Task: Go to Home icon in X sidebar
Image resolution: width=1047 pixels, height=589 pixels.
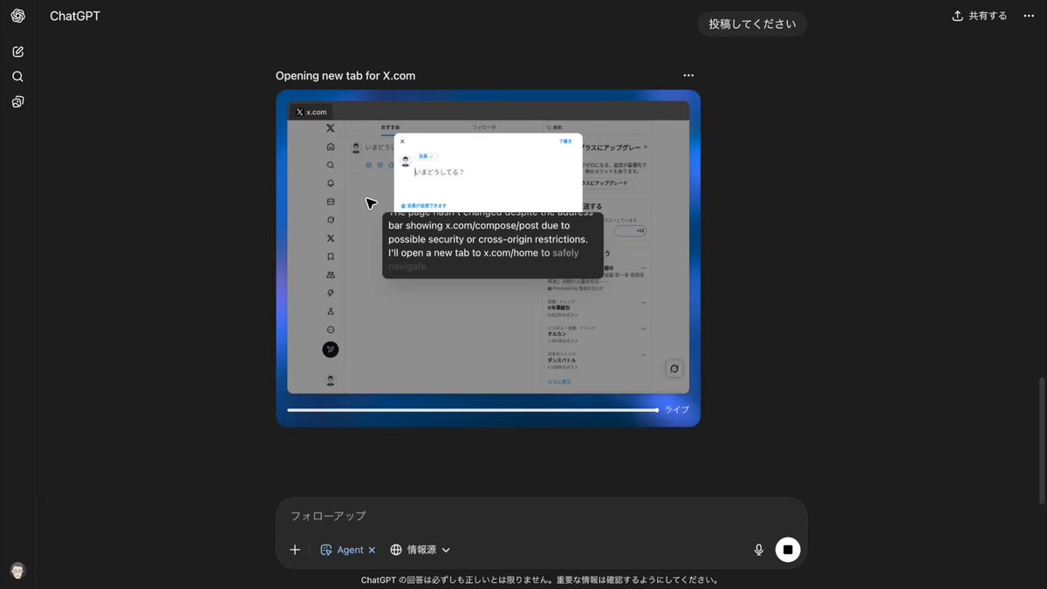Action: pyautogui.click(x=331, y=147)
